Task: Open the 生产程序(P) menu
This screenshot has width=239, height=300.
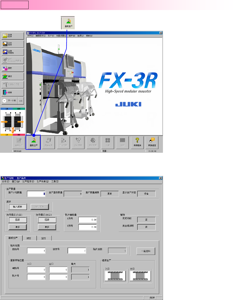Action: (28, 181)
